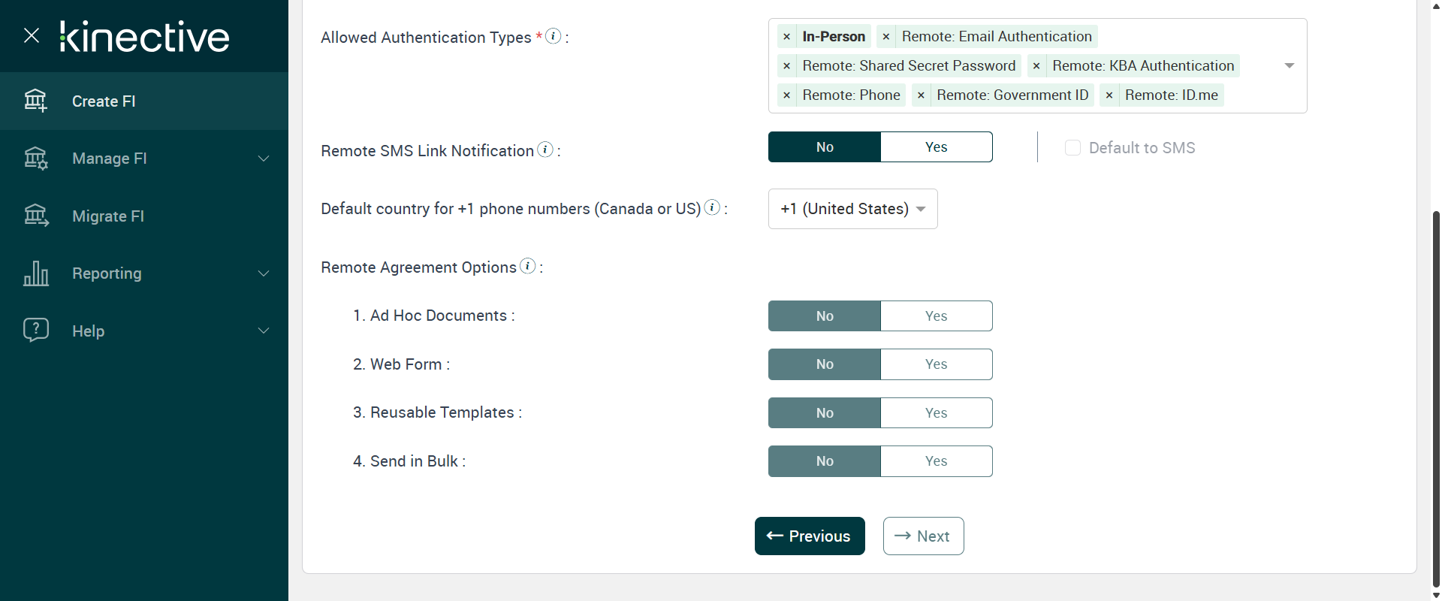Expand the Reporting menu chevron
Screen dimensions: 1442x601
coord(264,273)
